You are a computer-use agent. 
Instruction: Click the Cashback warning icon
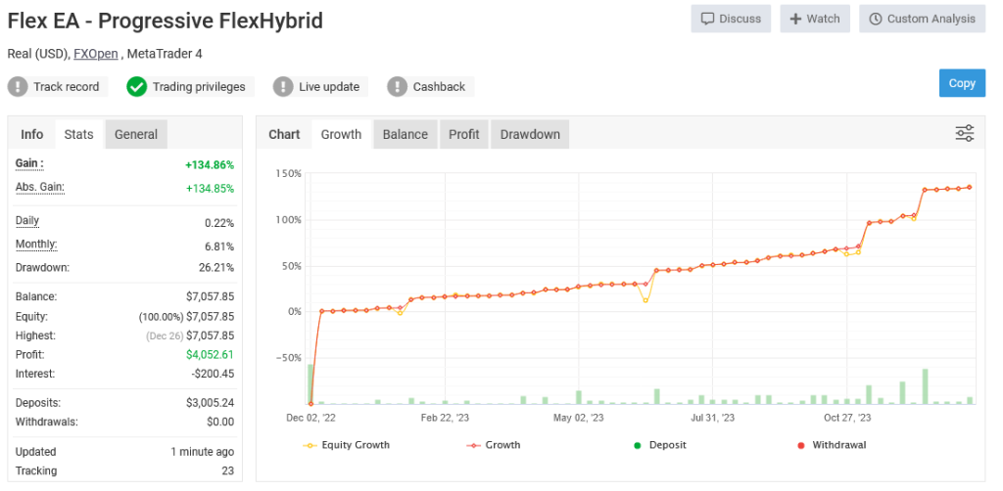(x=397, y=87)
